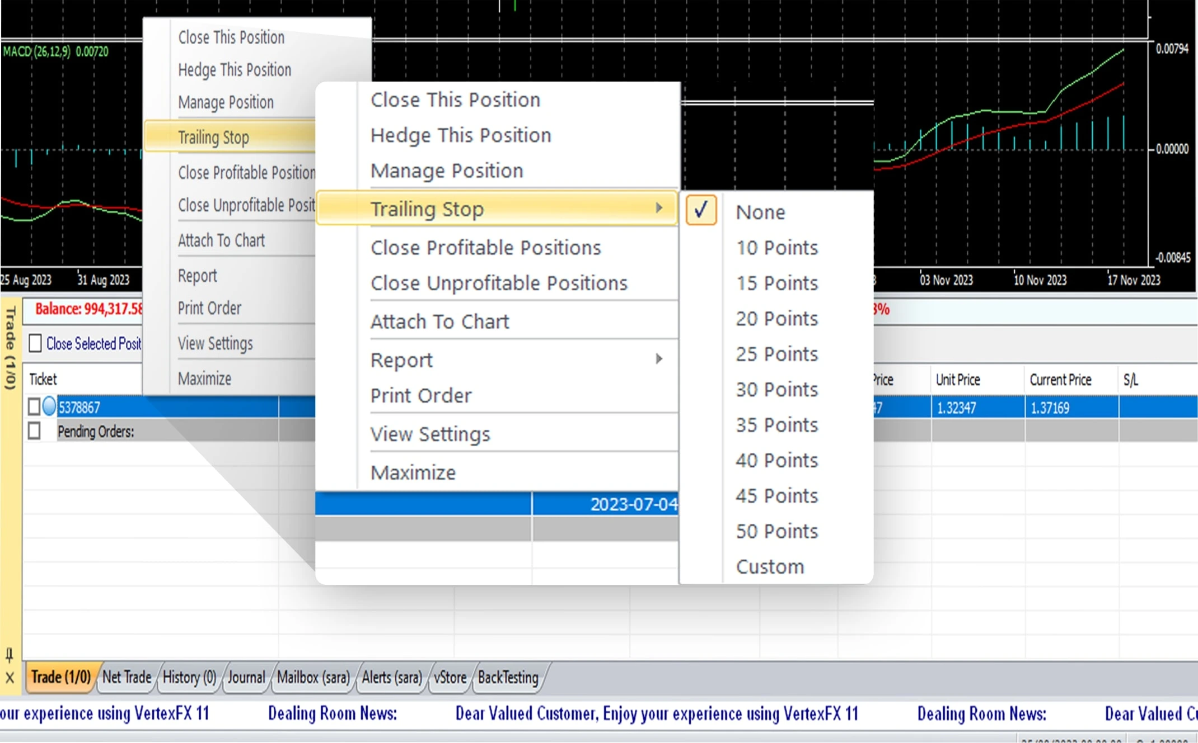Tick the Close Selected Positions checkbox
Screen dimensions: 1198x743
point(35,343)
